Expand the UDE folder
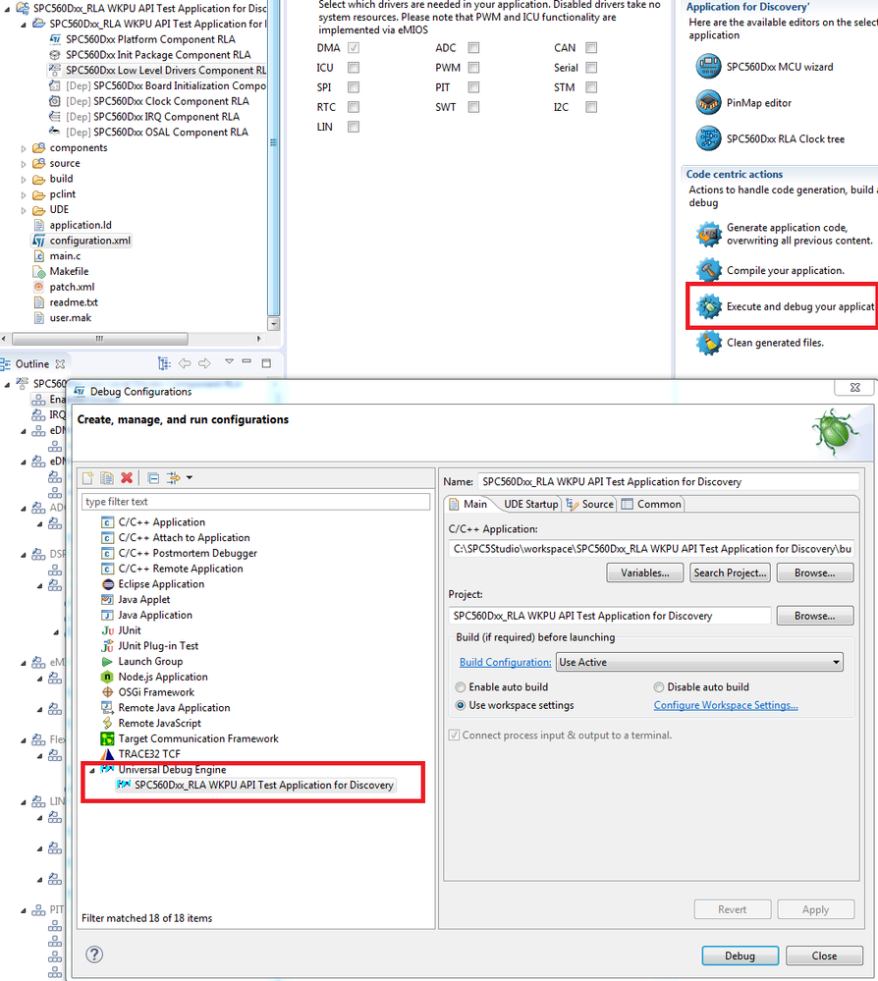 (24, 210)
